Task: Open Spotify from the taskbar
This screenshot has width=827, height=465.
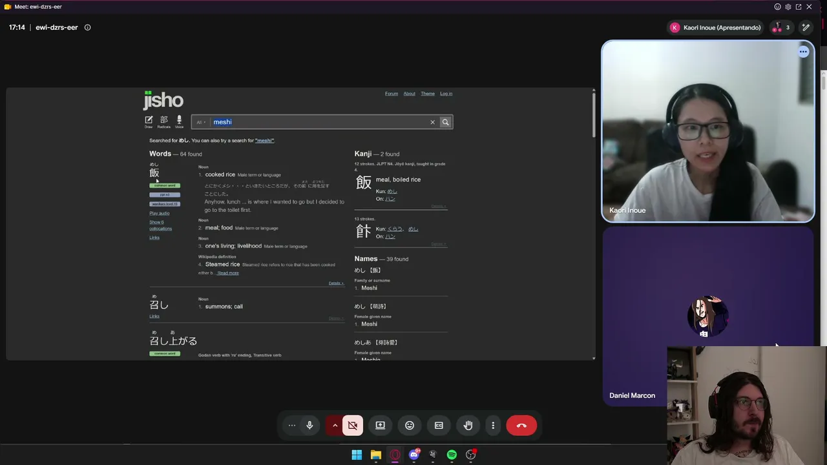Action: 452,455
